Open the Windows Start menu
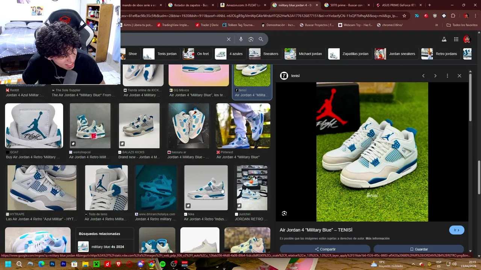This screenshot has height=270, width=481. pos(8,264)
